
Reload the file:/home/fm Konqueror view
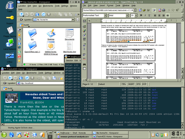coord(43,14)
